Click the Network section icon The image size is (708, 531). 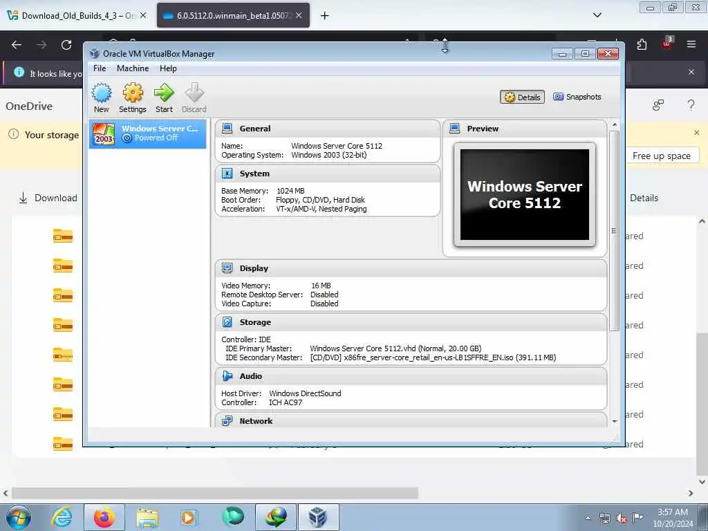tap(227, 421)
